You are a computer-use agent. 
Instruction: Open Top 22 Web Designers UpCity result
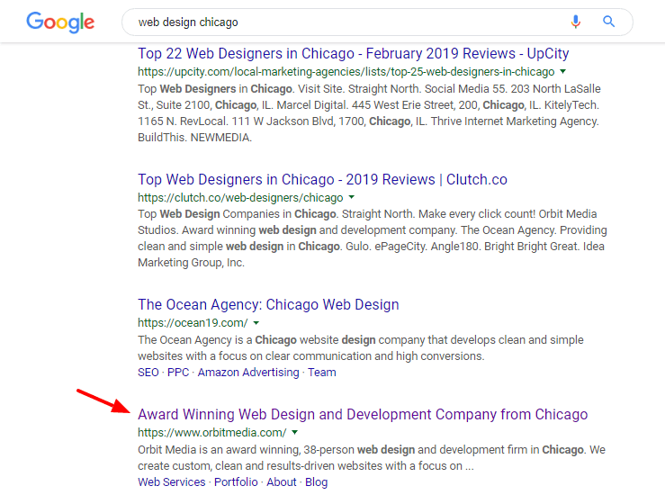point(353,53)
